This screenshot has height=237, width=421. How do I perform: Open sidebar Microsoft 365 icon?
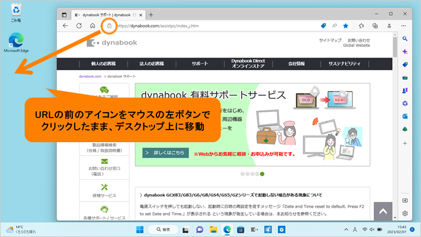(x=405, y=103)
